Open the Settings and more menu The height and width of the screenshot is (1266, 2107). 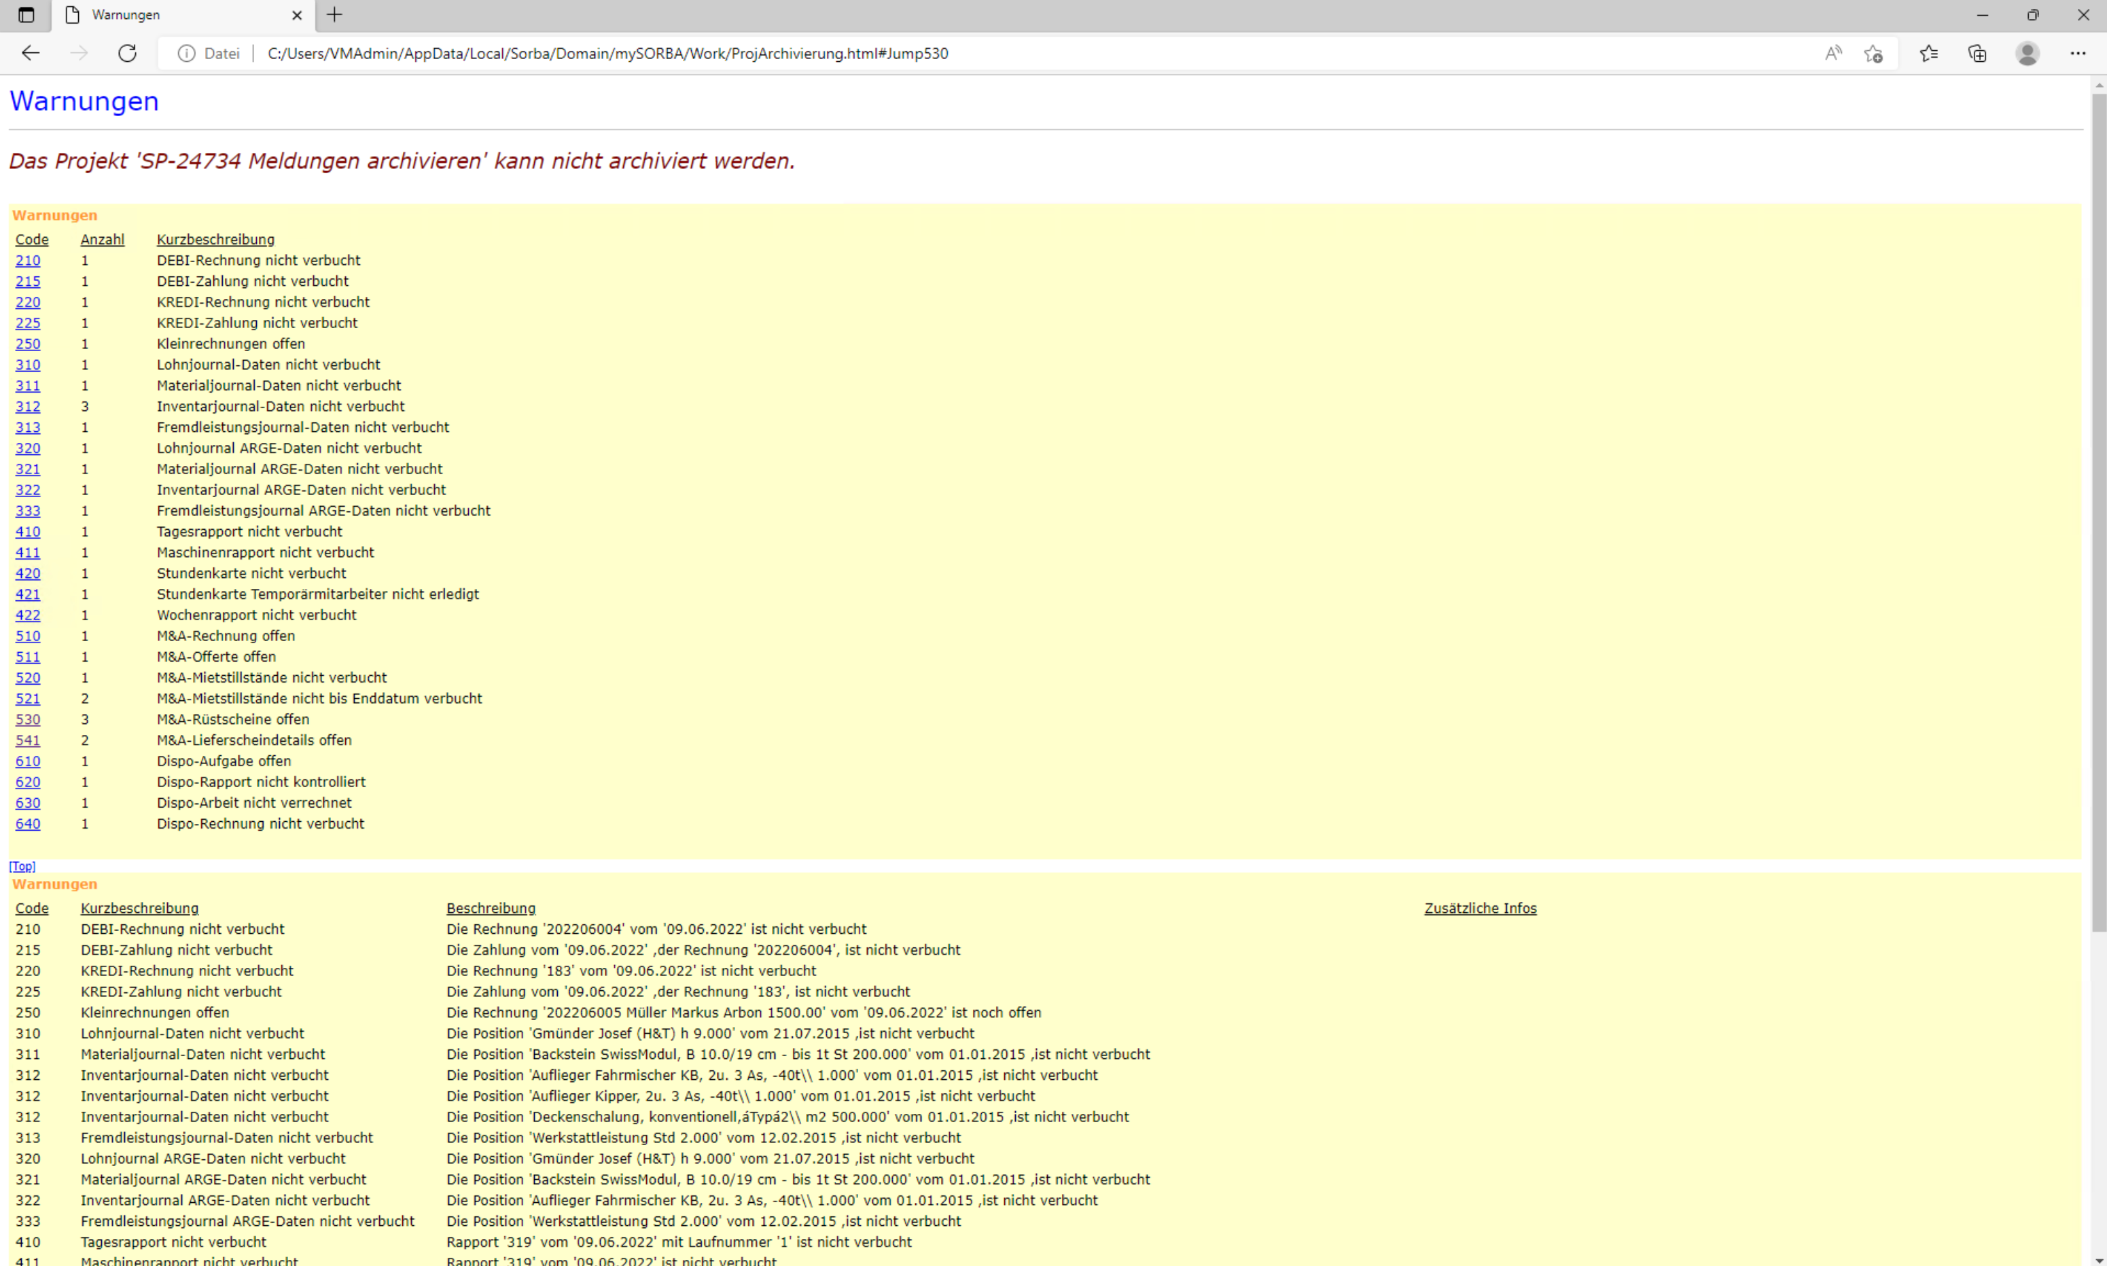click(x=2078, y=53)
